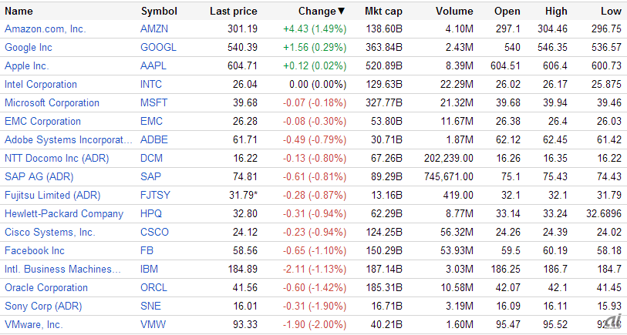Open the EMC Corporation link
Viewport: 627px width, 335px height.
42,122
